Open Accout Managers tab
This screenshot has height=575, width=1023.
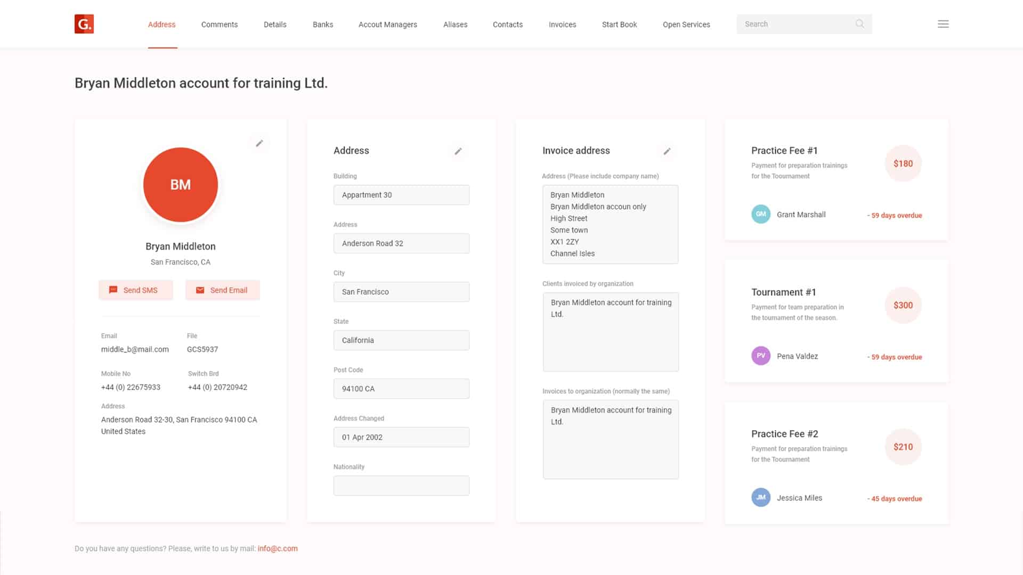tap(388, 24)
